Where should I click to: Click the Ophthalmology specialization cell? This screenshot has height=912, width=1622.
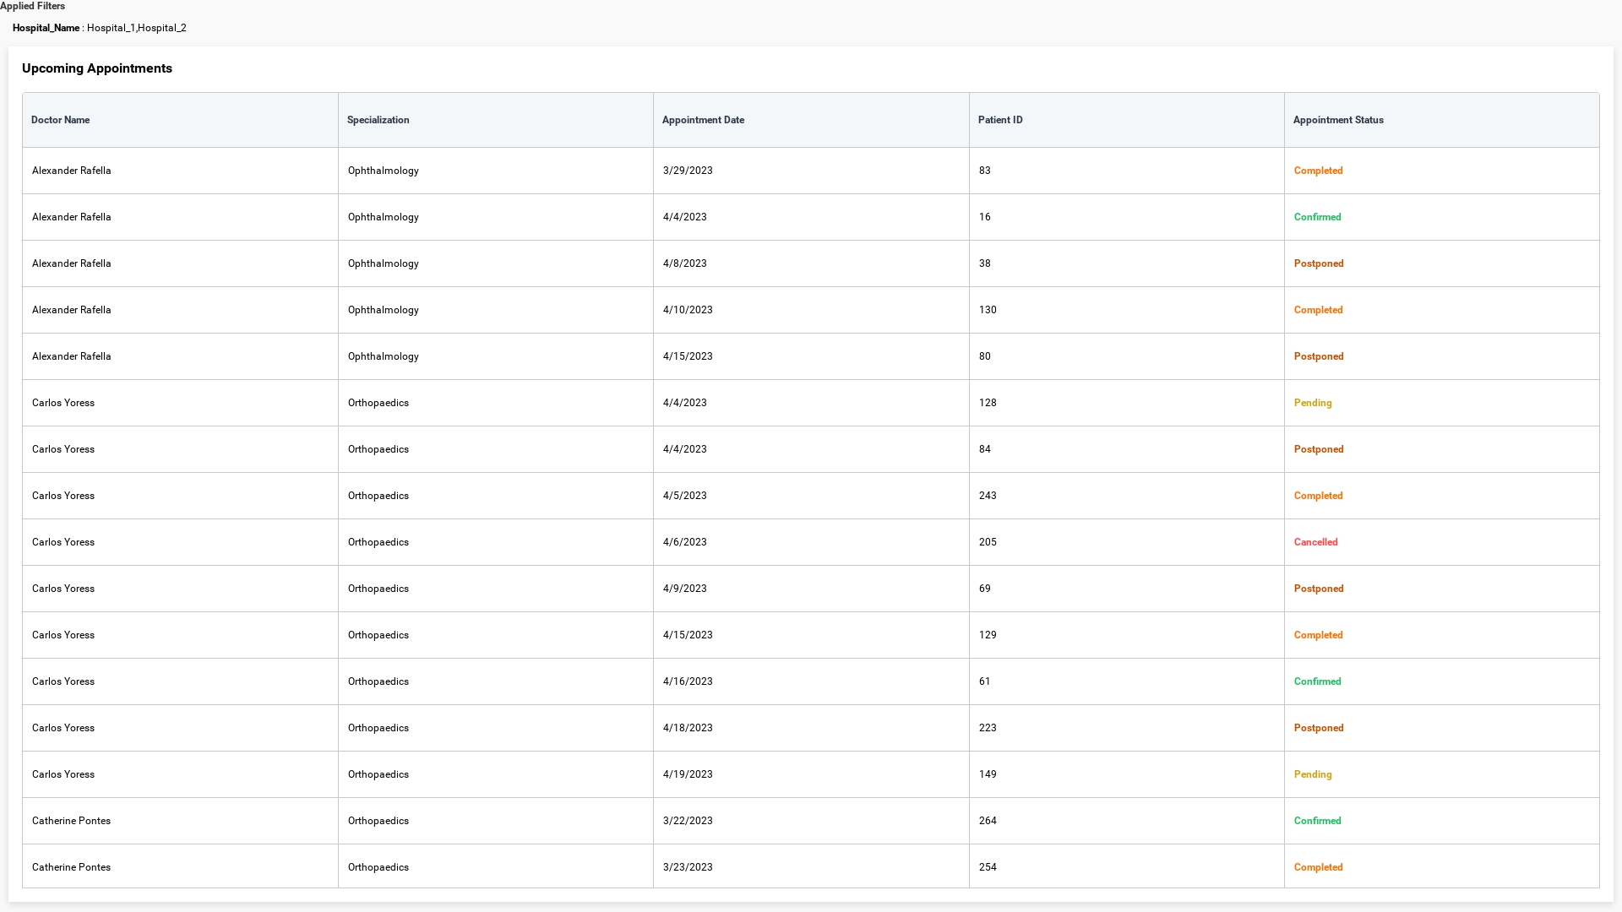pos(383,171)
